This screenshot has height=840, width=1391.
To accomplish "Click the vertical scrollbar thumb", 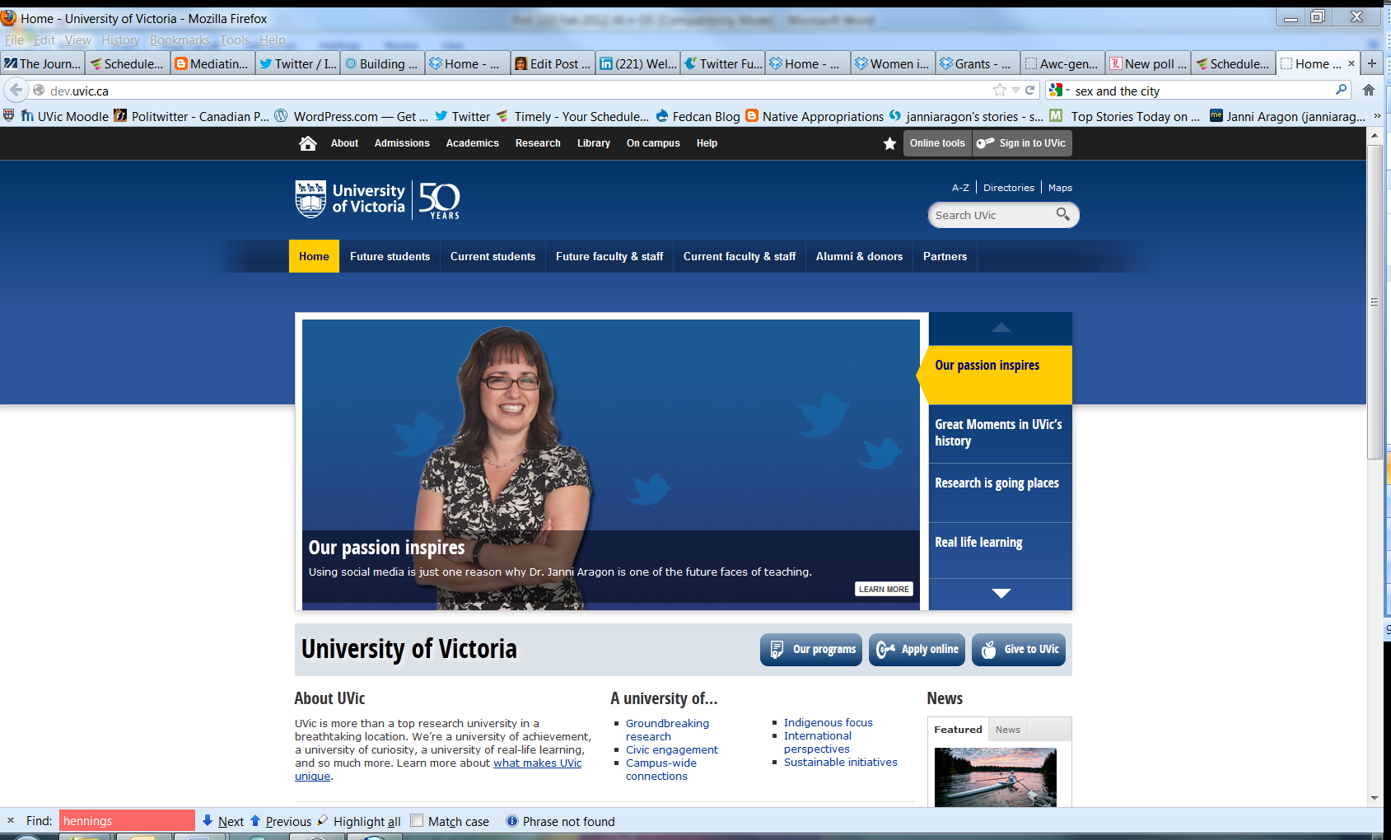I will (1374, 302).
